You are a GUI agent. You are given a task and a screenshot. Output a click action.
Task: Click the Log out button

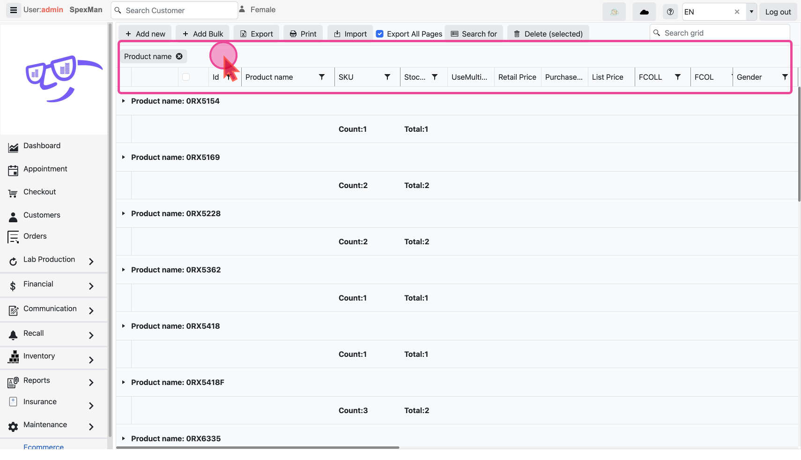[x=778, y=12]
